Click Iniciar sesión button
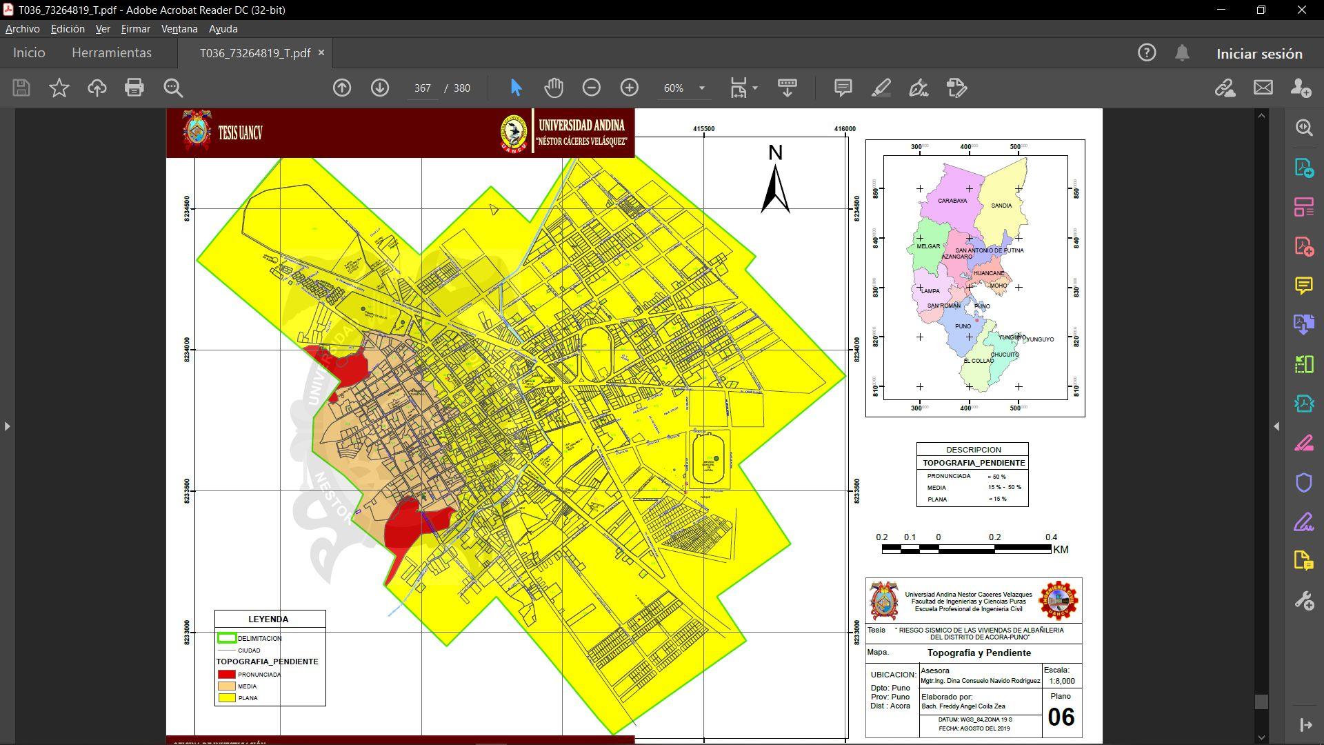This screenshot has width=1324, height=745. tap(1259, 54)
